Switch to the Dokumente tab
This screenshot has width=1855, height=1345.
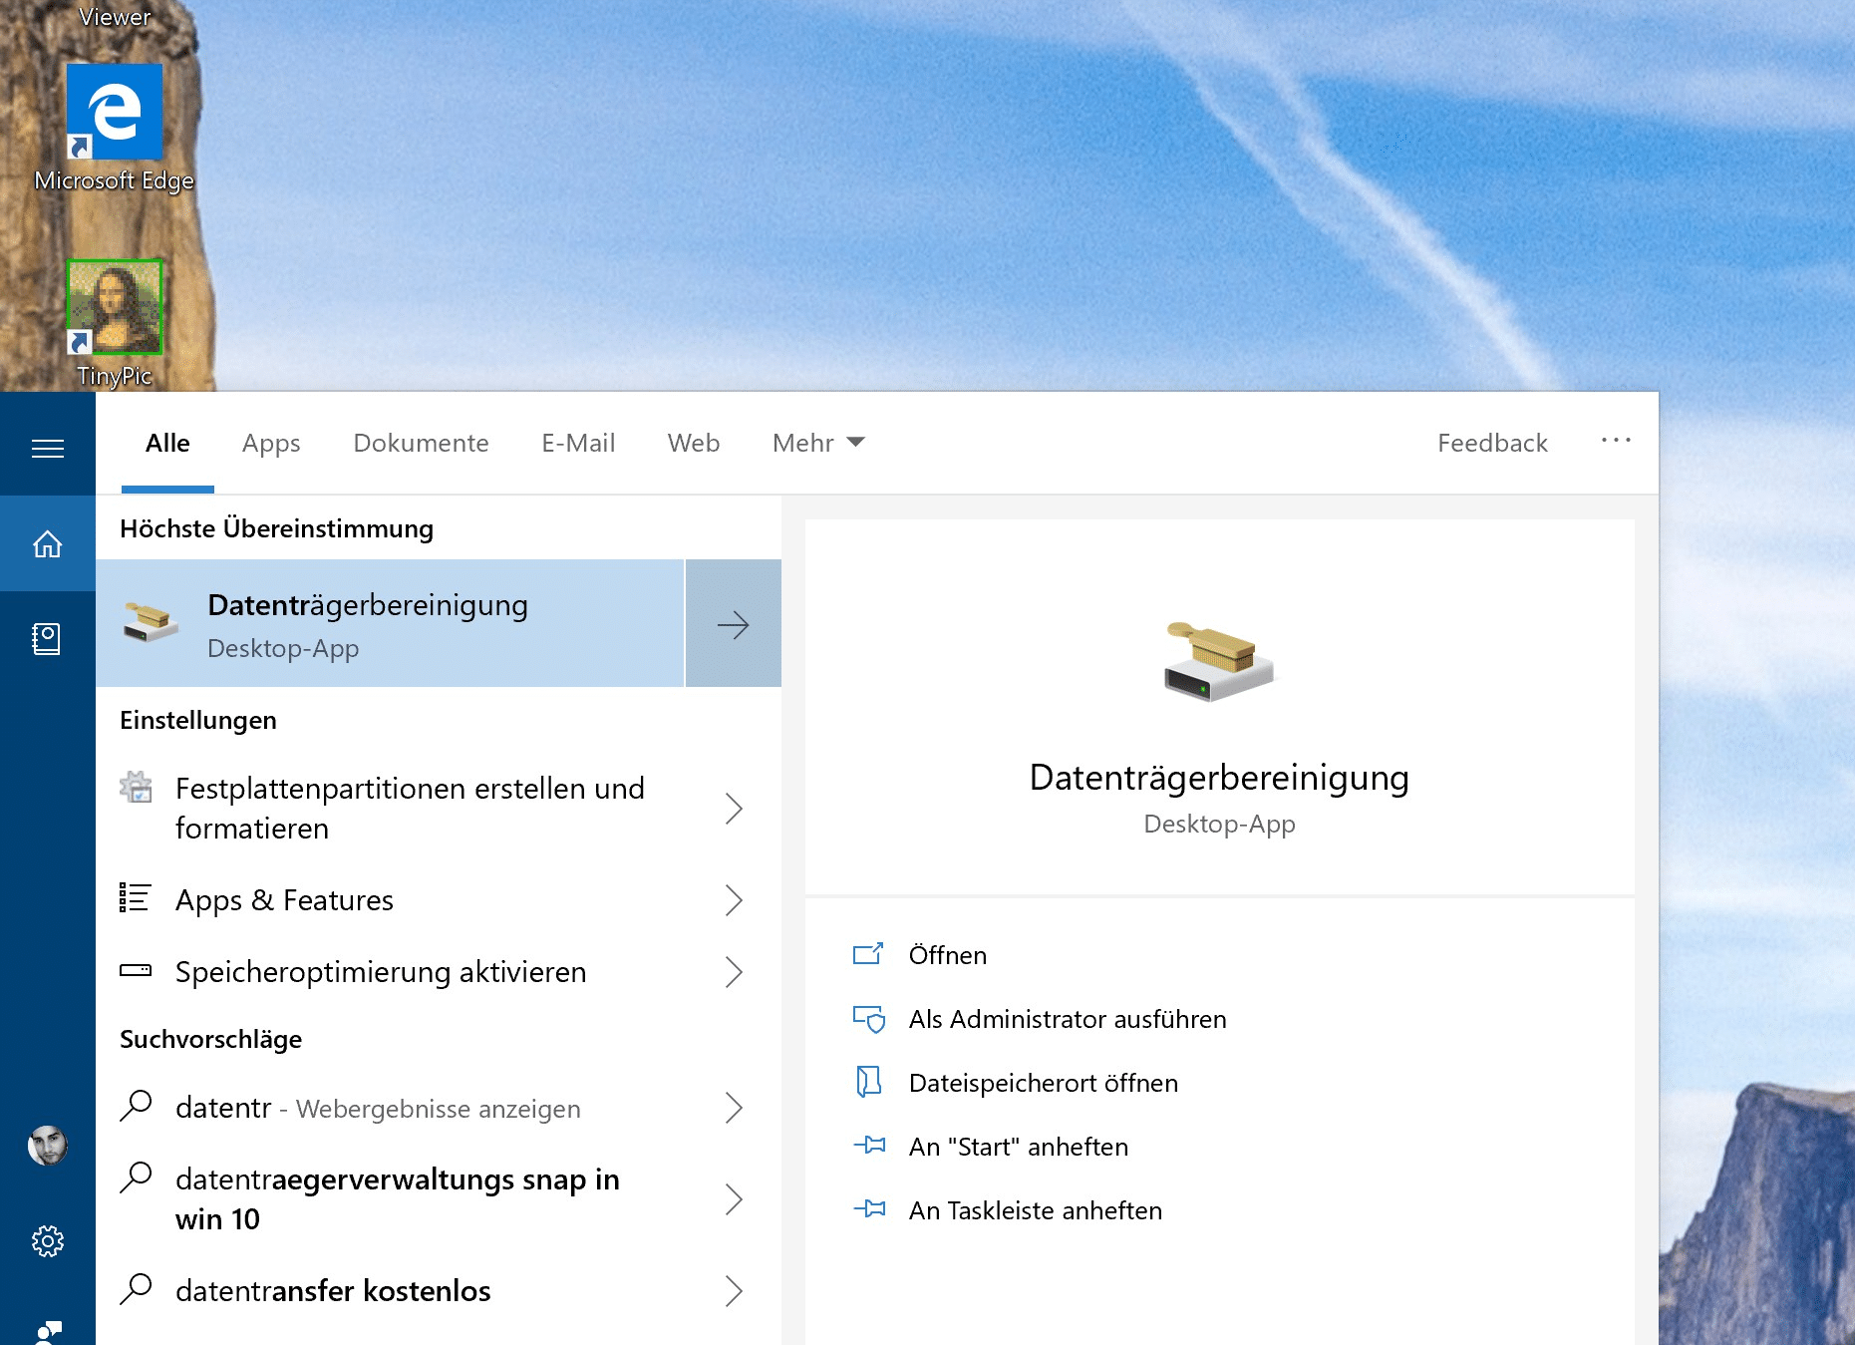pyautogui.click(x=421, y=443)
